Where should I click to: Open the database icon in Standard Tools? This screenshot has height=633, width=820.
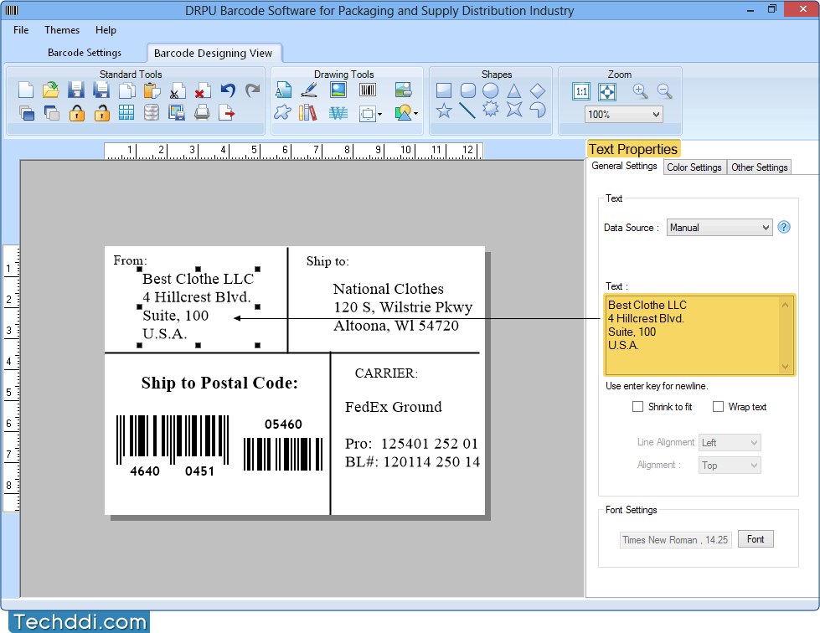(151, 113)
